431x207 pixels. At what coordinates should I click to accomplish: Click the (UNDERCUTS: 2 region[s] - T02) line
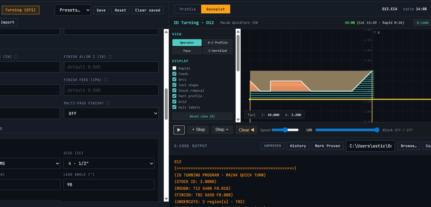pyautogui.click(x=209, y=202)
